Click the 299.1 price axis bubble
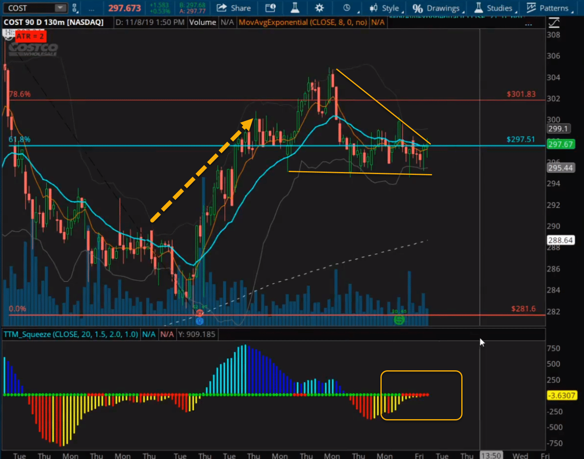This screenshot has height=459, width=584. coord(558,129)
